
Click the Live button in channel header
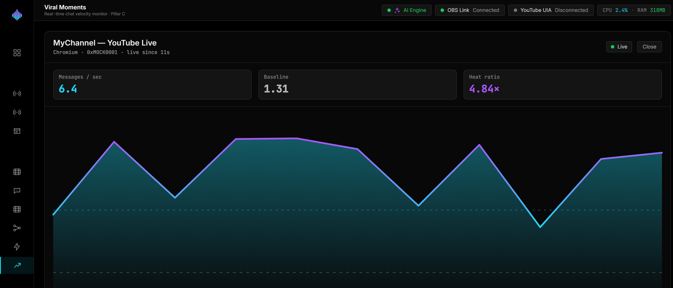click(619, 47)
